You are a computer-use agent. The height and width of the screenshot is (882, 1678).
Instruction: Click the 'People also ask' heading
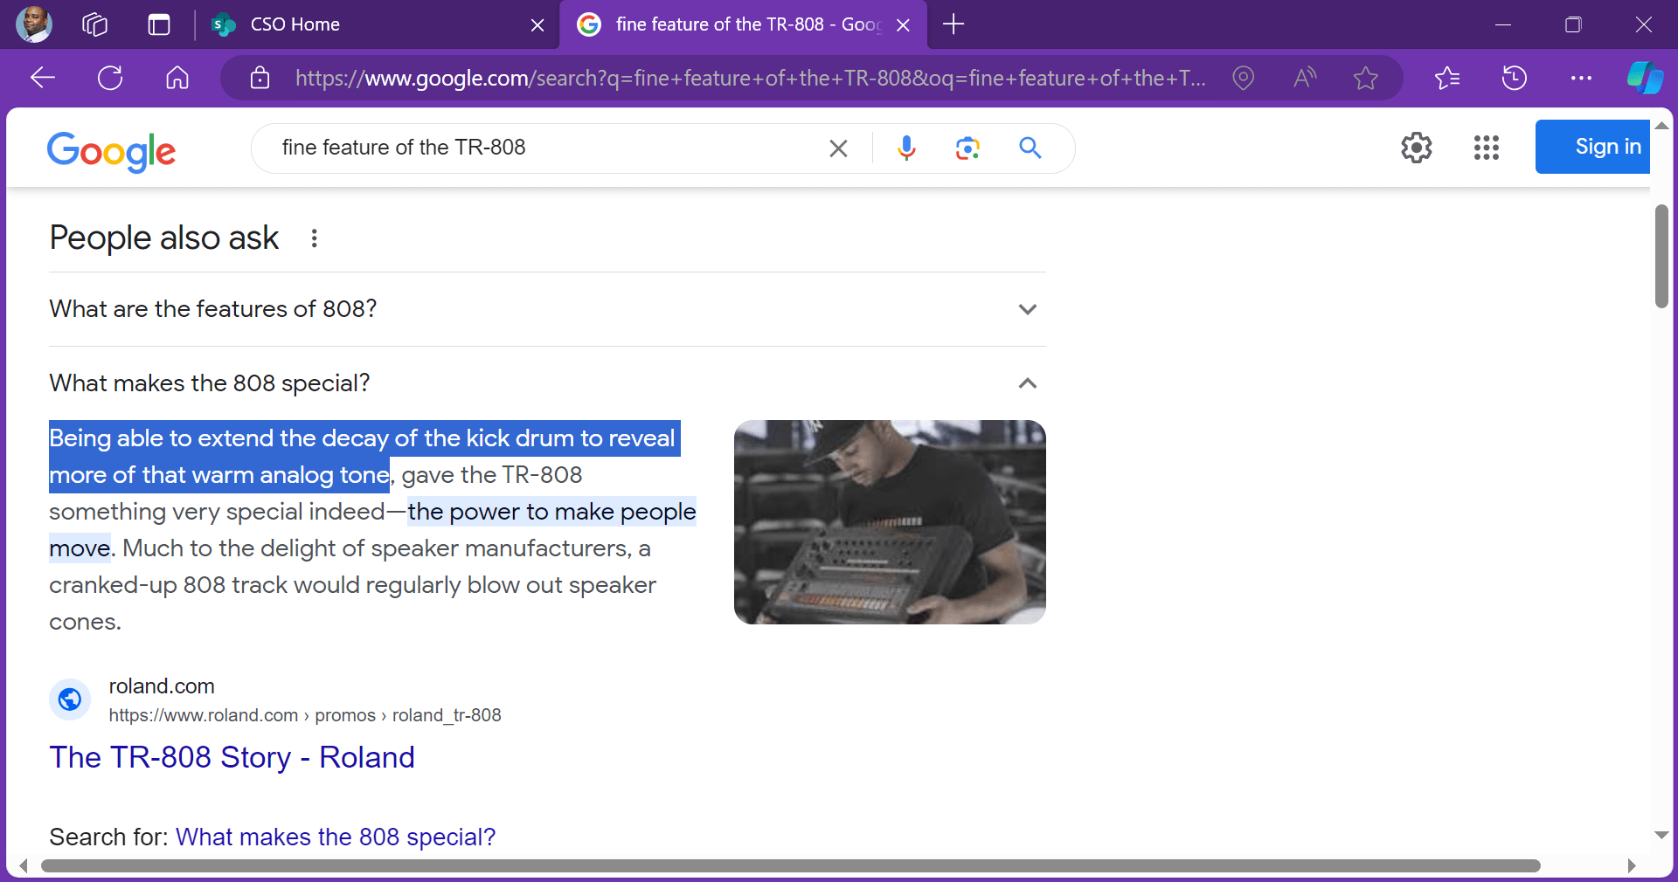164,238
